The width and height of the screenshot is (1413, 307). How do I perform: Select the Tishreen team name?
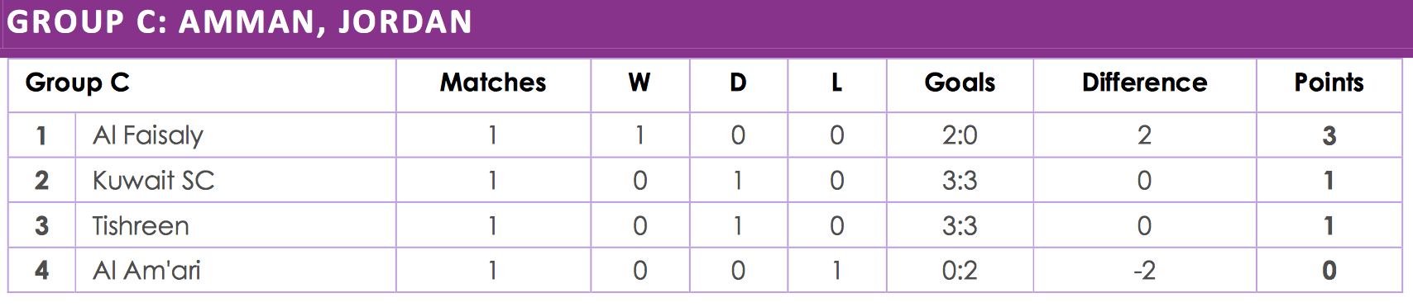[141, 225]
